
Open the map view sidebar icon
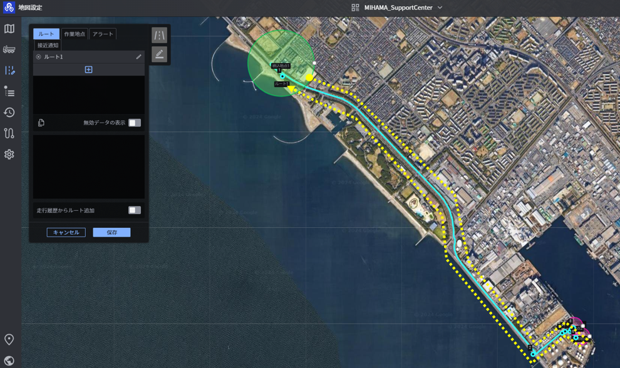click(x=9, y=28)
